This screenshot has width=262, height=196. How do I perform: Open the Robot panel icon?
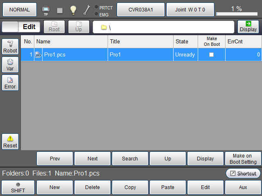(10, 47)
